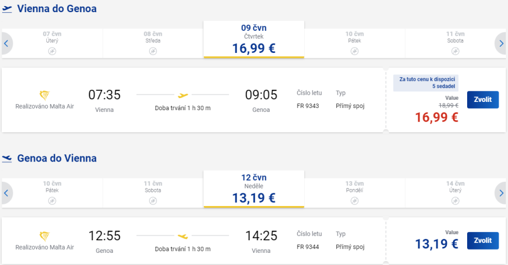Click the no-flight icon under 07 čvn Úterý
The height and width of the screenshot is (265, 508).
pyautogui.click(x=52, y=51)
